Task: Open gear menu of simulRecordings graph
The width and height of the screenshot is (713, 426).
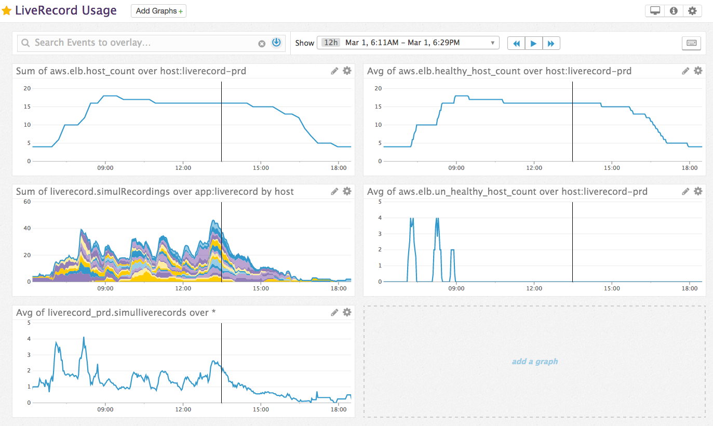Action: [x=347, y=191]
